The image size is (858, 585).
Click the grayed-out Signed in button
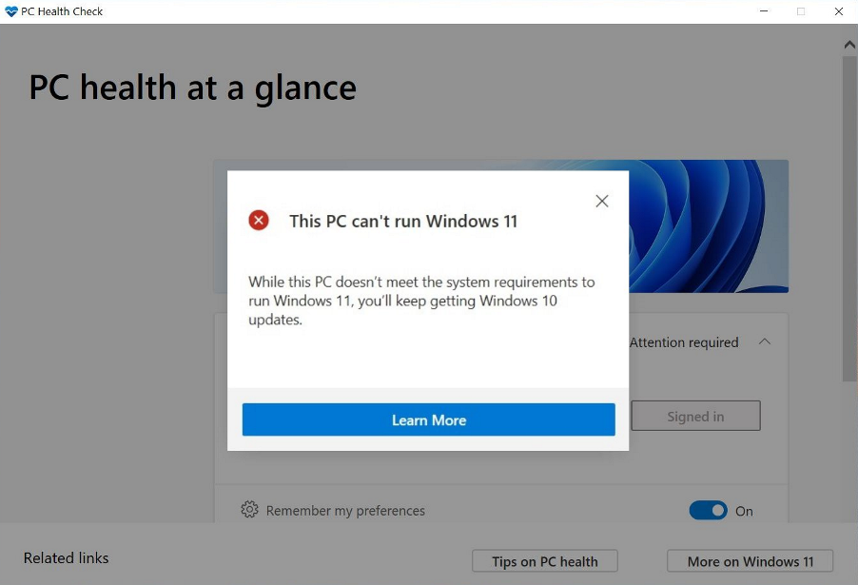[x=695, y=416]
